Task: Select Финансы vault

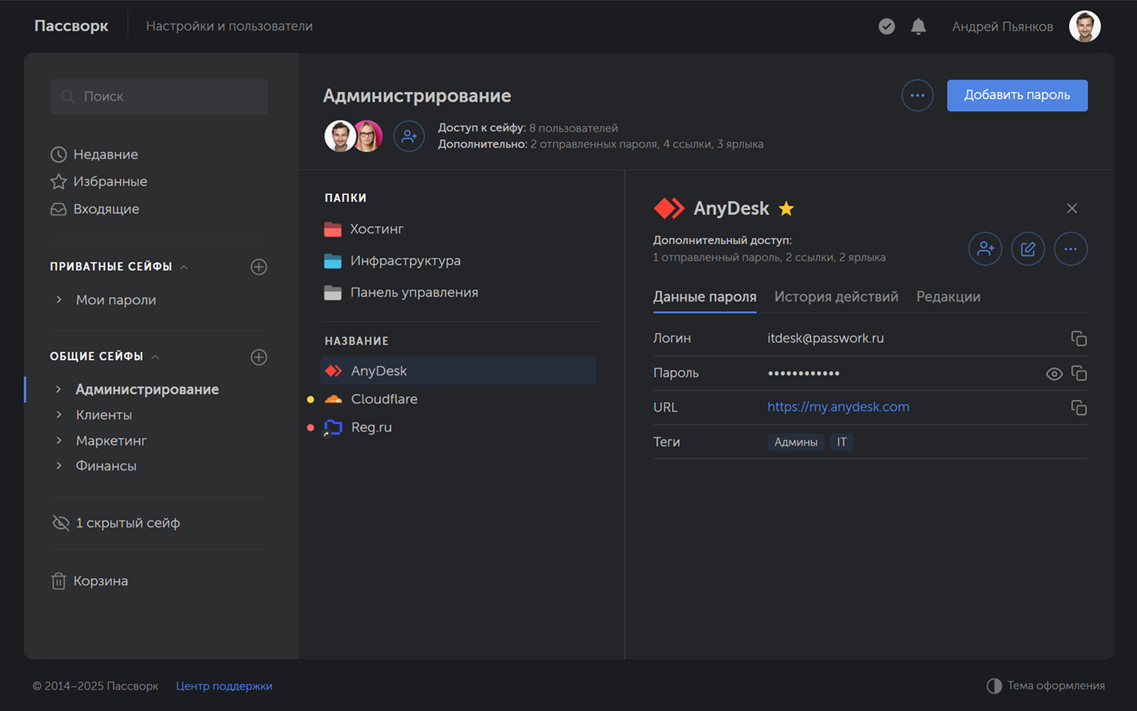Action: point(106,466)
